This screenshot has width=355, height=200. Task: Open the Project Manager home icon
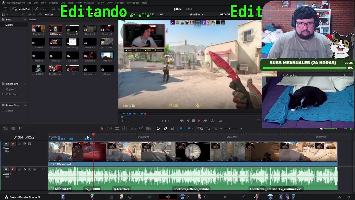tap(339, 197)
